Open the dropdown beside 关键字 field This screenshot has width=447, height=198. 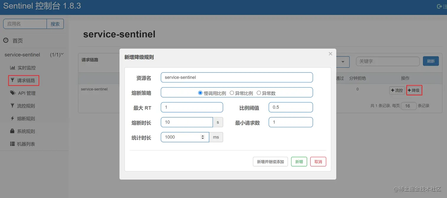coord(343,62)
